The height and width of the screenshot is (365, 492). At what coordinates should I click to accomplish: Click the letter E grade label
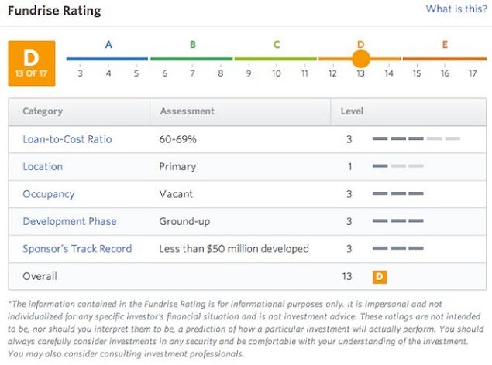click(x=445, y=44)
